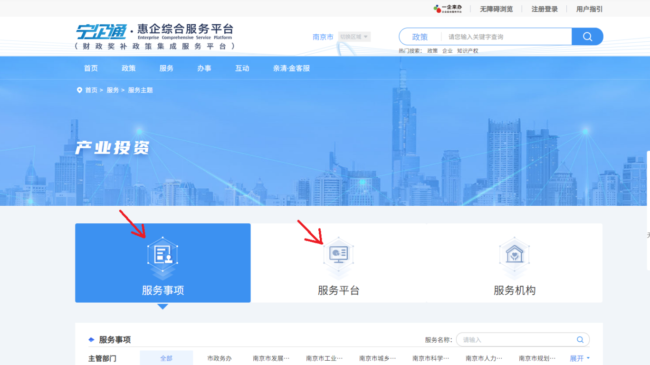The image size is (650, 365).
Task: Open the 政策 search category selector
Action: [x=420, y=37]
